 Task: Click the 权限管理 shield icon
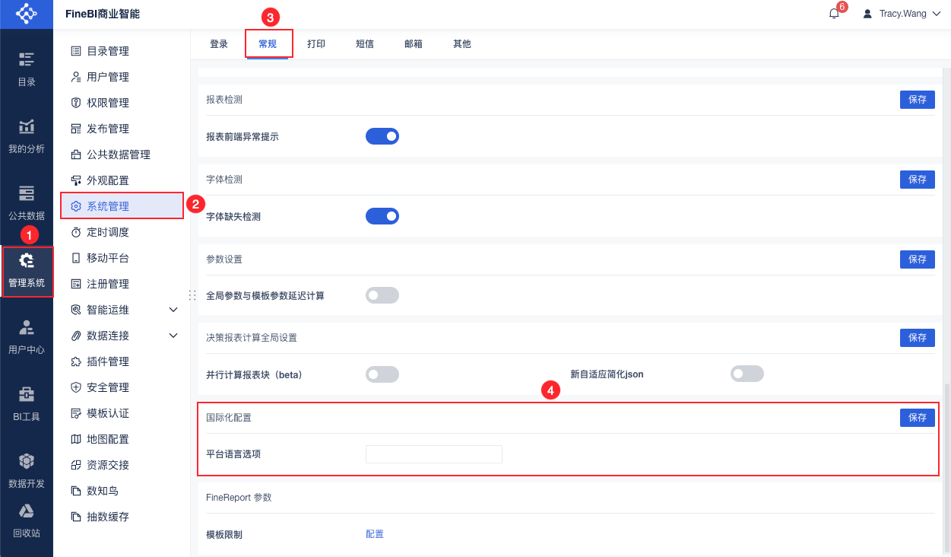click(x=75, y=103)
